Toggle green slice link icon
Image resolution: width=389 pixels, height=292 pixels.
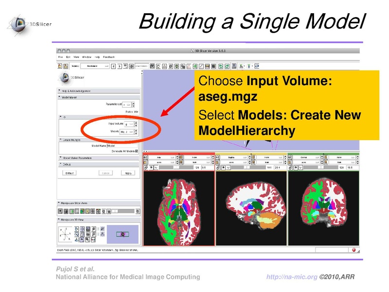290,167
